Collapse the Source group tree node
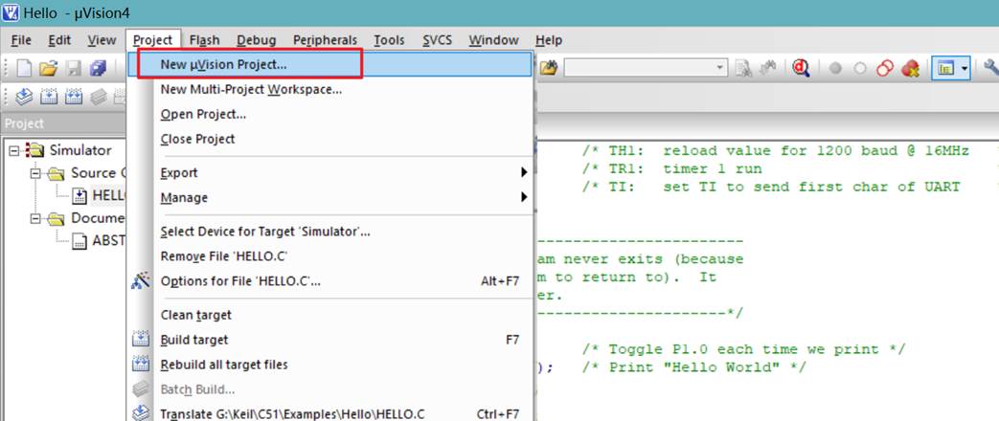 tap(35, 173)
